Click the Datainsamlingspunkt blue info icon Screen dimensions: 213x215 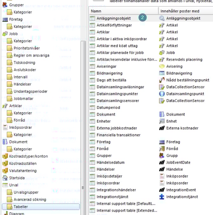pos(162,94)
